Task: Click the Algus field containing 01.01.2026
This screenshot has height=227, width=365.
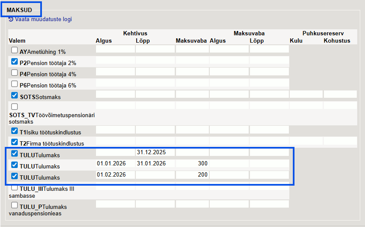Action: pyautogui.click(x=115, y=164)
